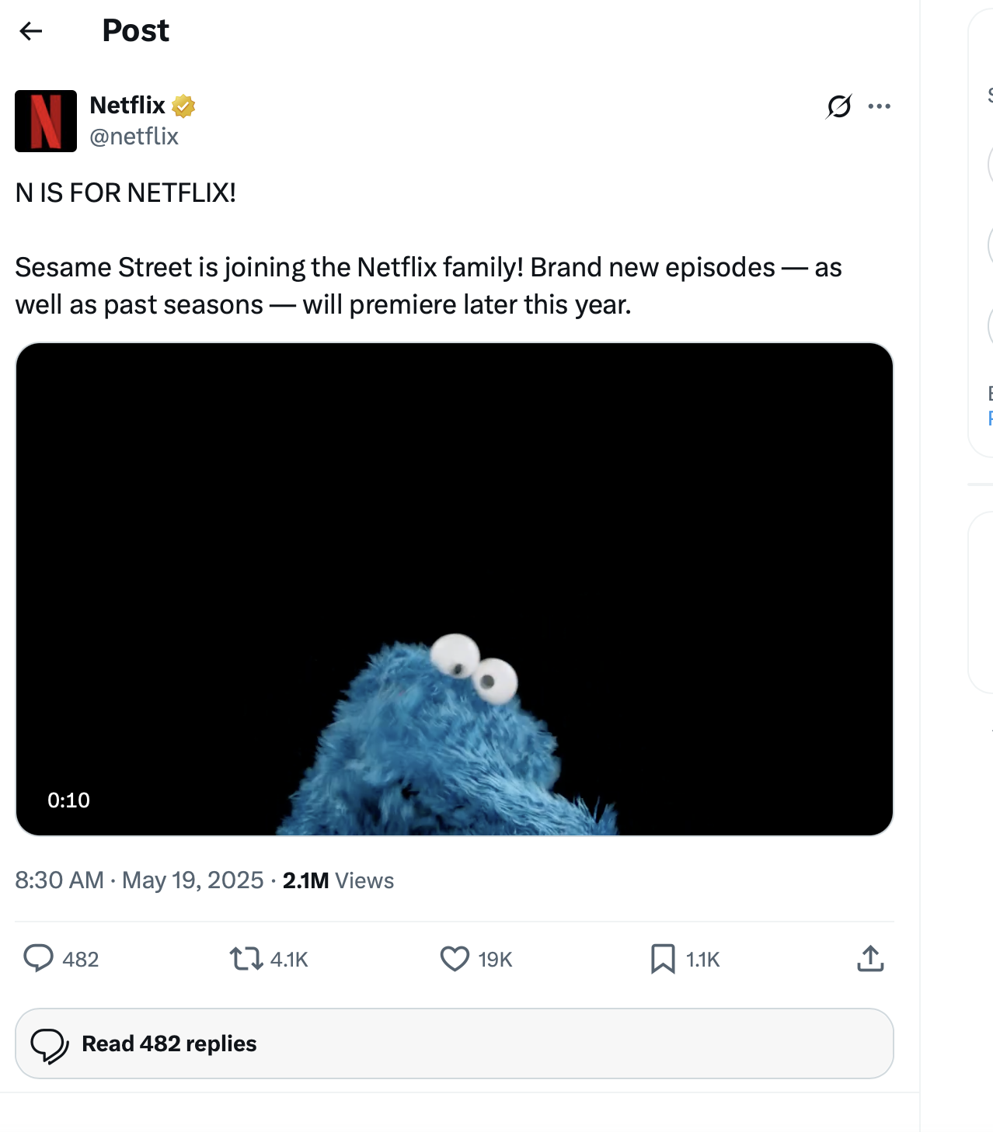
Task: Toggle like with the heart icon
Action: (455, 959)
